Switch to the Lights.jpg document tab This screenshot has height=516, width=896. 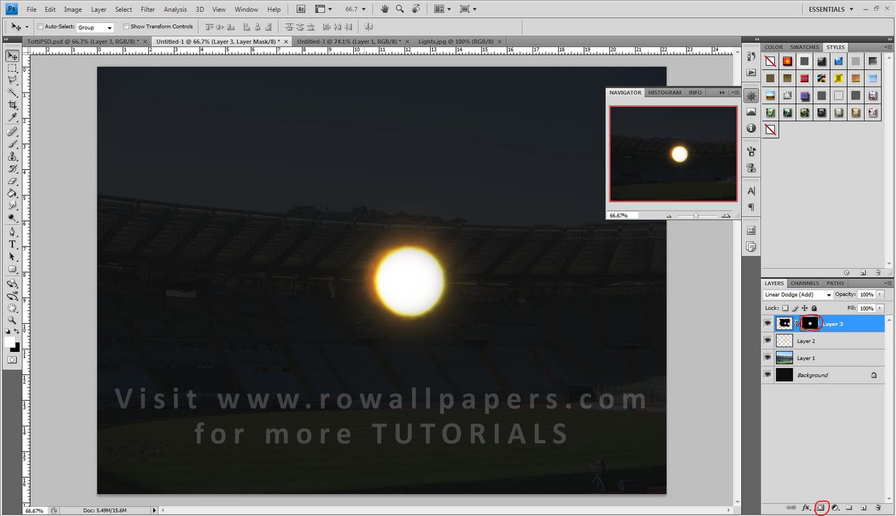[x=455, y=41]
